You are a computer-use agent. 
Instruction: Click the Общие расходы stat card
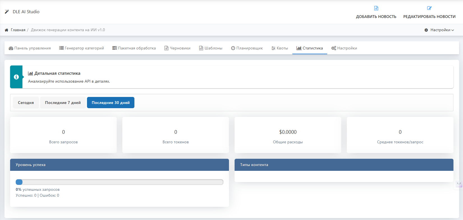tap(288, 135)
